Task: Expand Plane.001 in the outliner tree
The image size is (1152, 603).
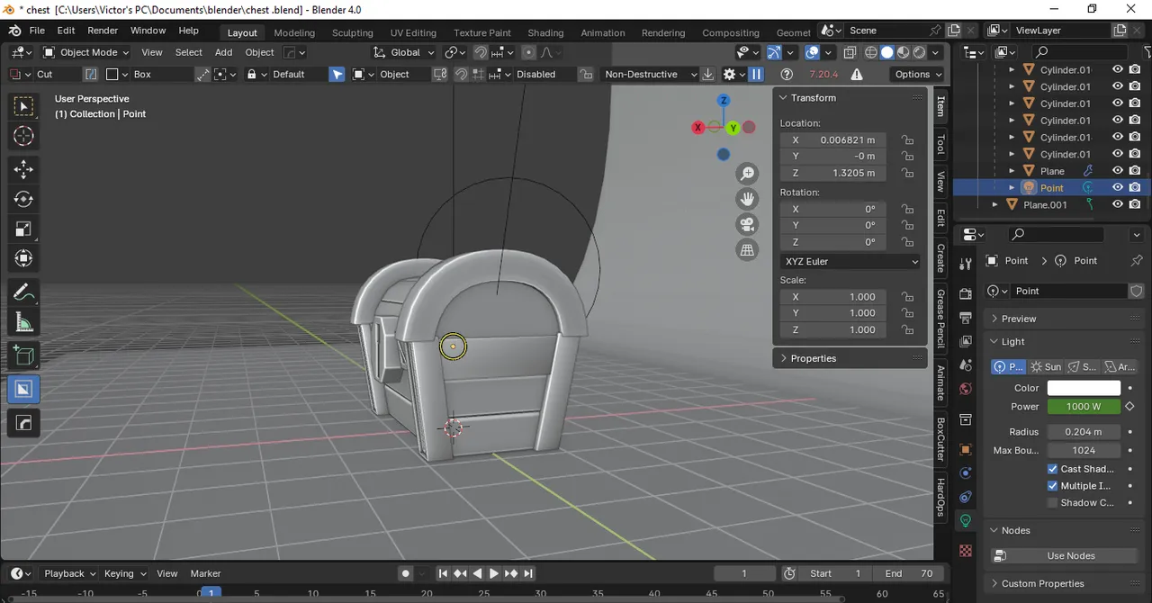Action: [995, 205]
